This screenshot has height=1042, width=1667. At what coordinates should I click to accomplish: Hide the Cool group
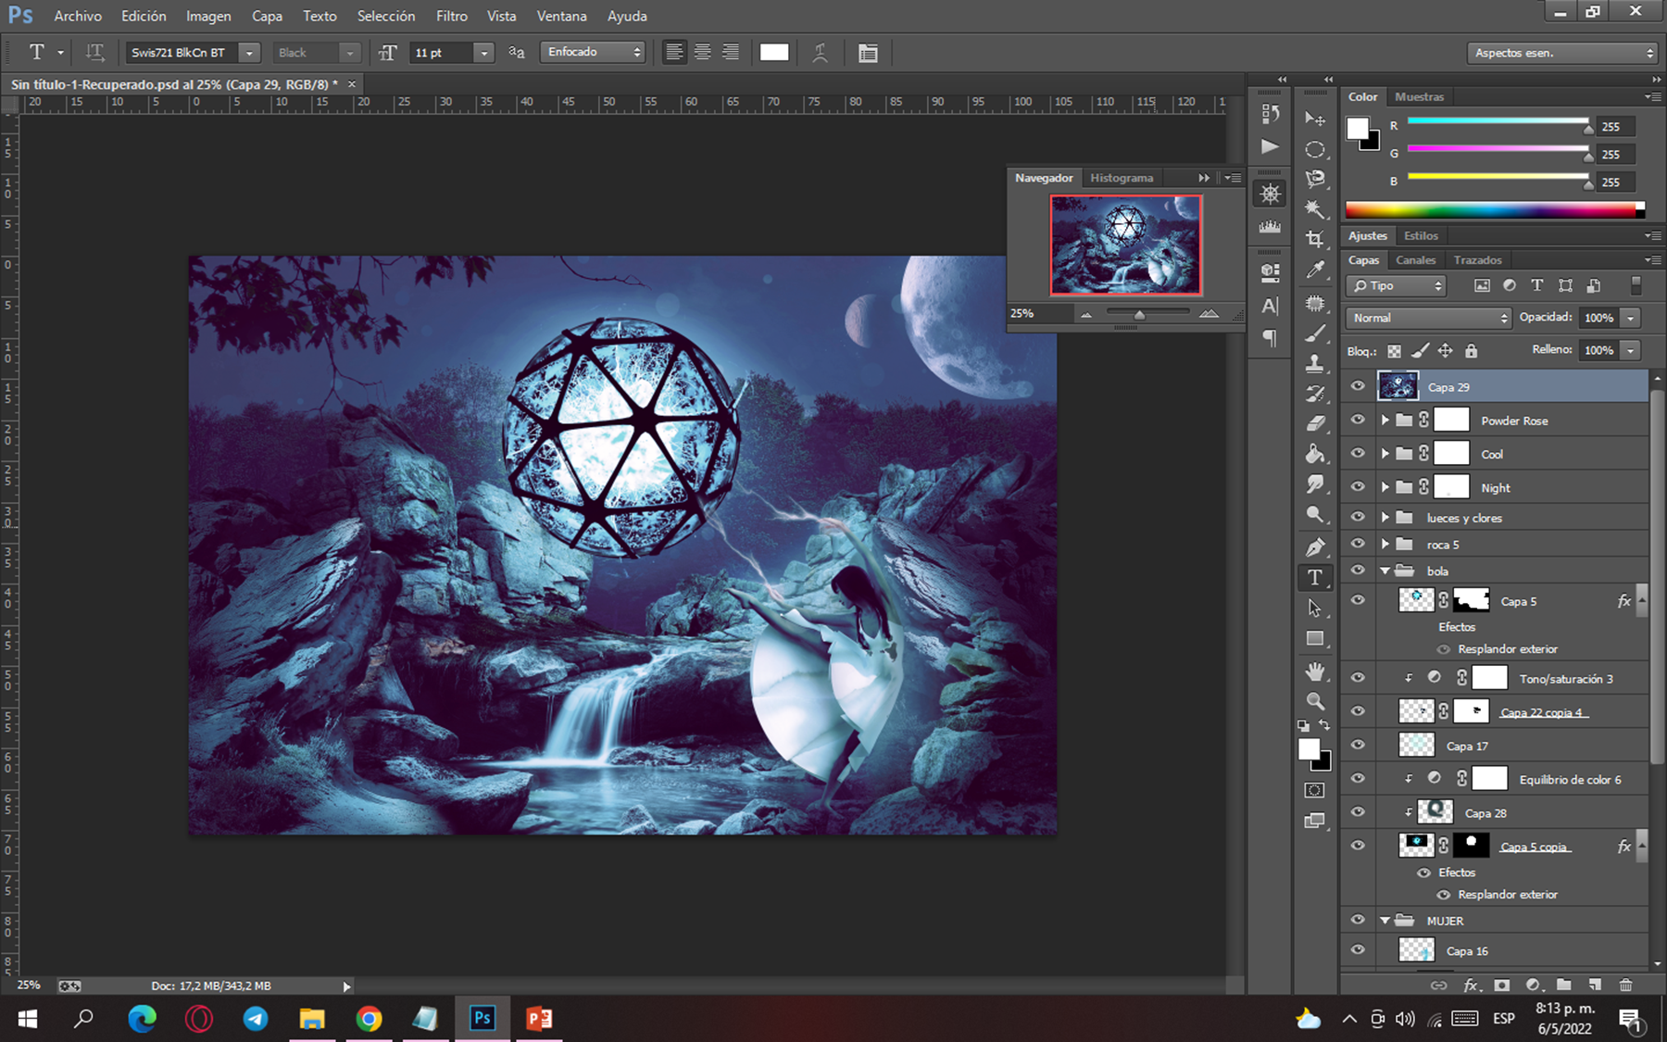tap(1358, 453)
